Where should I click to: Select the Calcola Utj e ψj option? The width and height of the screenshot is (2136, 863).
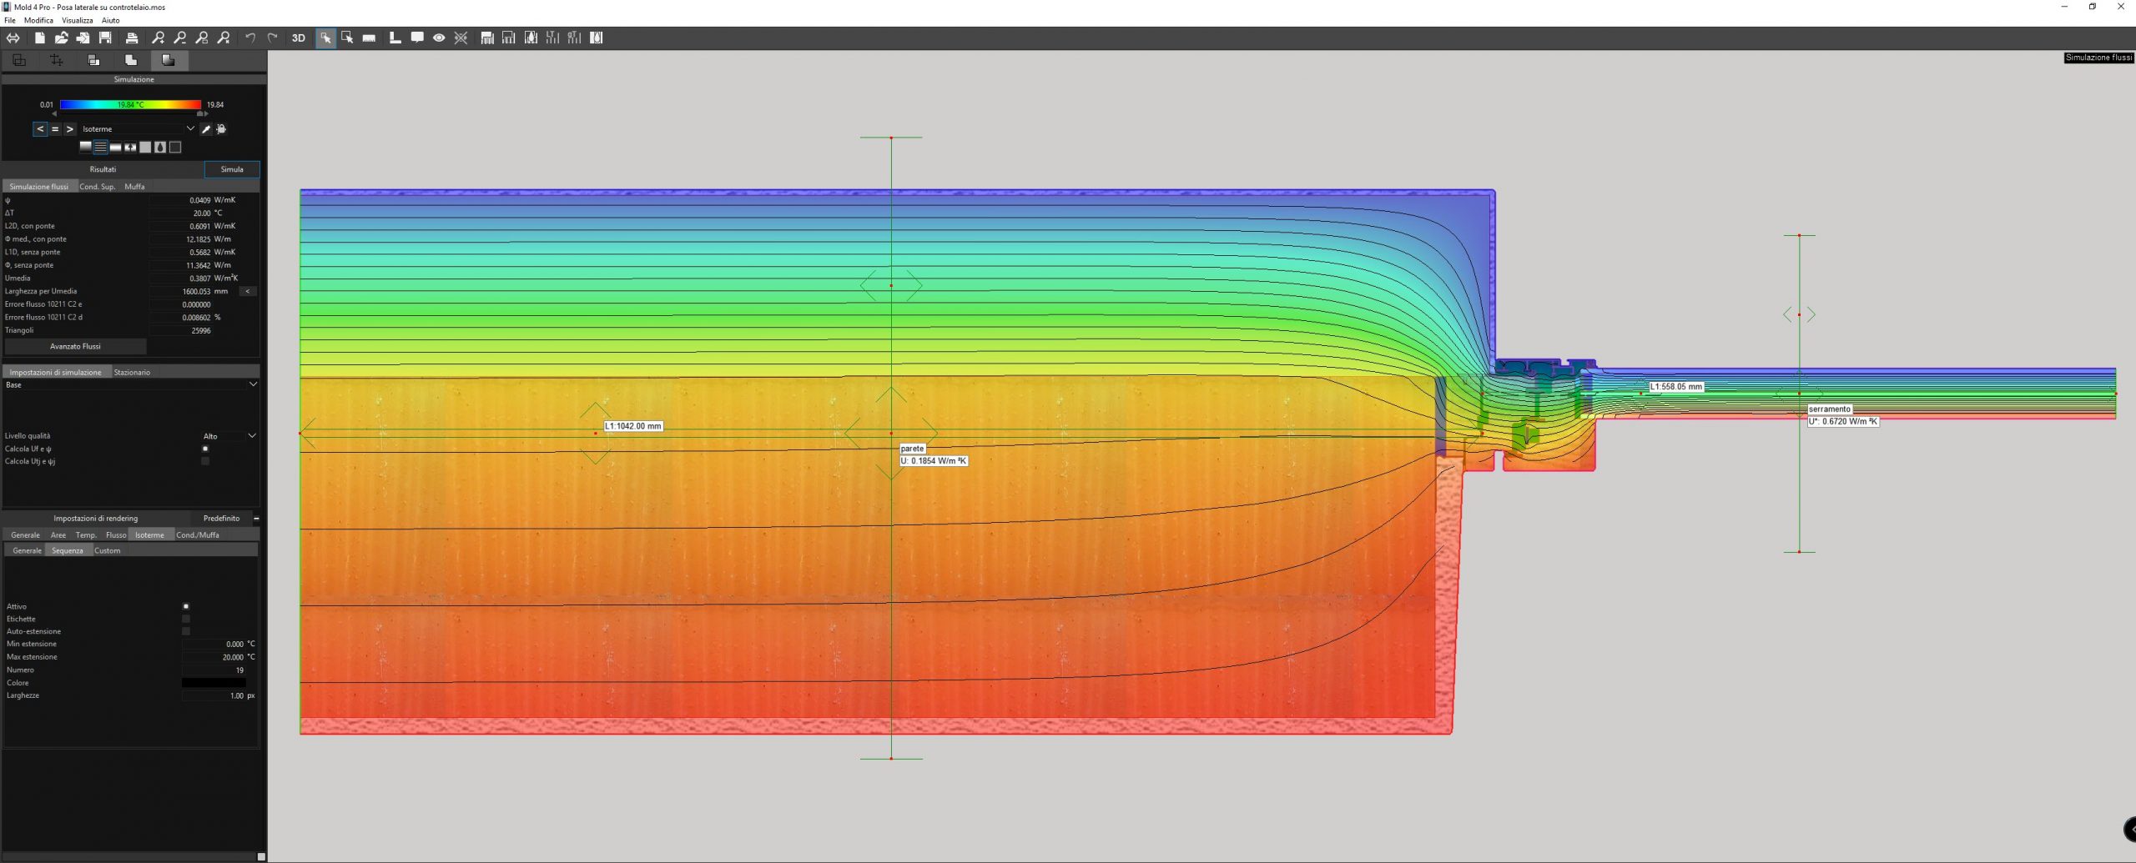click(x=205, y=461)
